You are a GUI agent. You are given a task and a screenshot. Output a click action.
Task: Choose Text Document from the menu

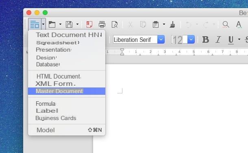[x=67, y=35]
